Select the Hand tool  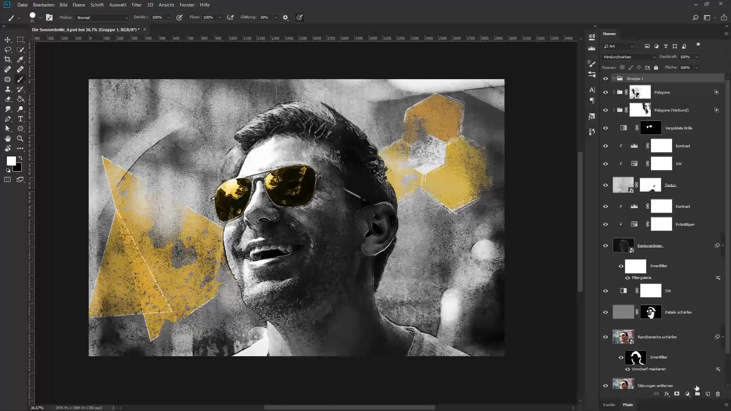pyautogui.click(x=8, y=139)
